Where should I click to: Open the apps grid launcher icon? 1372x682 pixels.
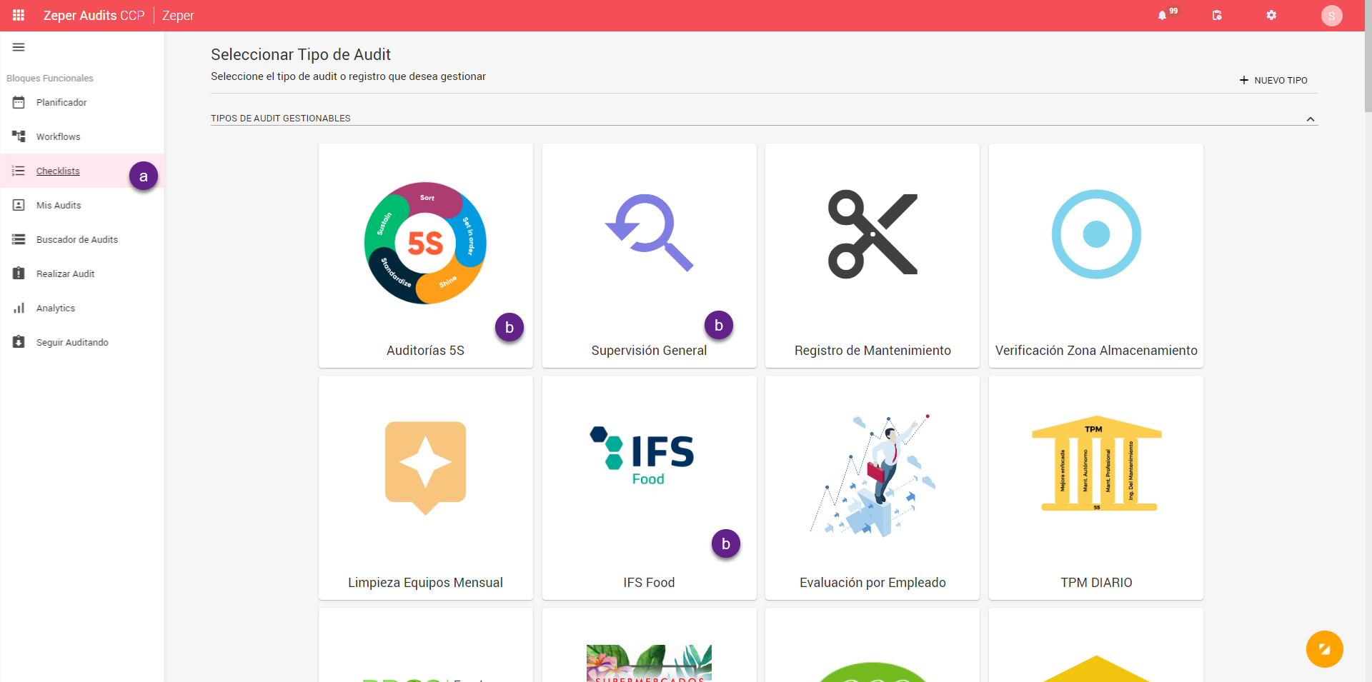(19, 15)
